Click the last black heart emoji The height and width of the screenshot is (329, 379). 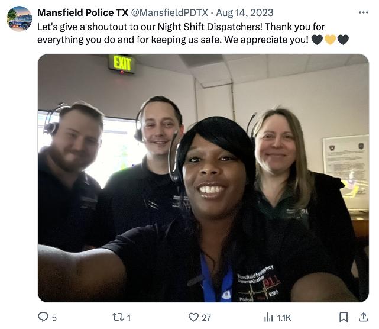coord(343,40)
